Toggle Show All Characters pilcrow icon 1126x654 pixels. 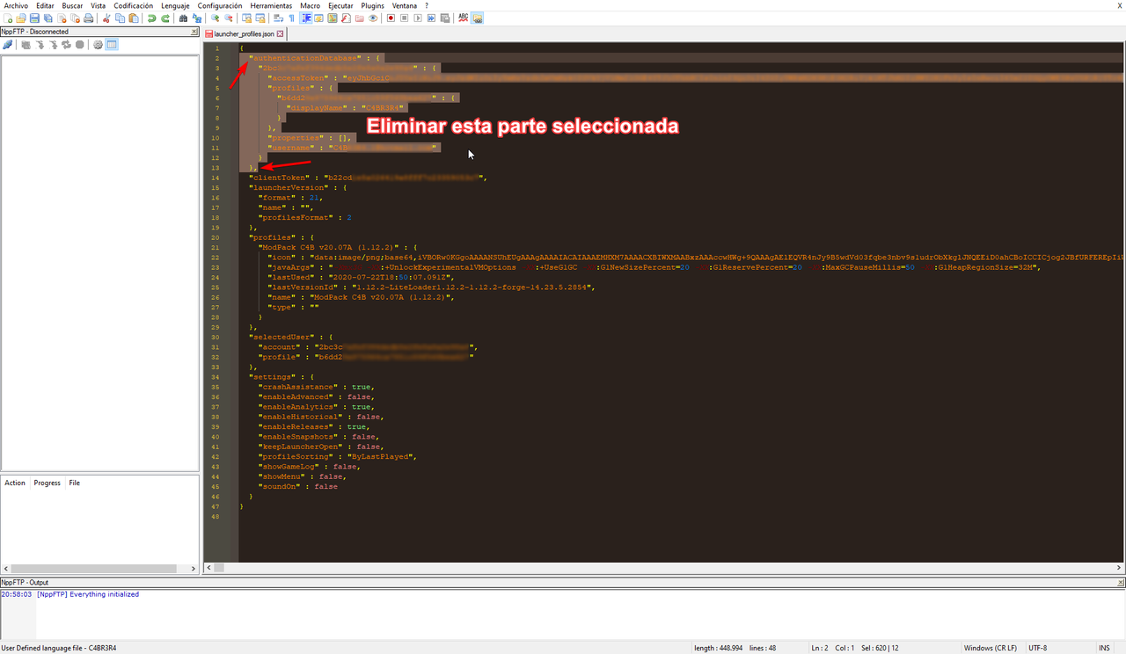pos(291,18)
